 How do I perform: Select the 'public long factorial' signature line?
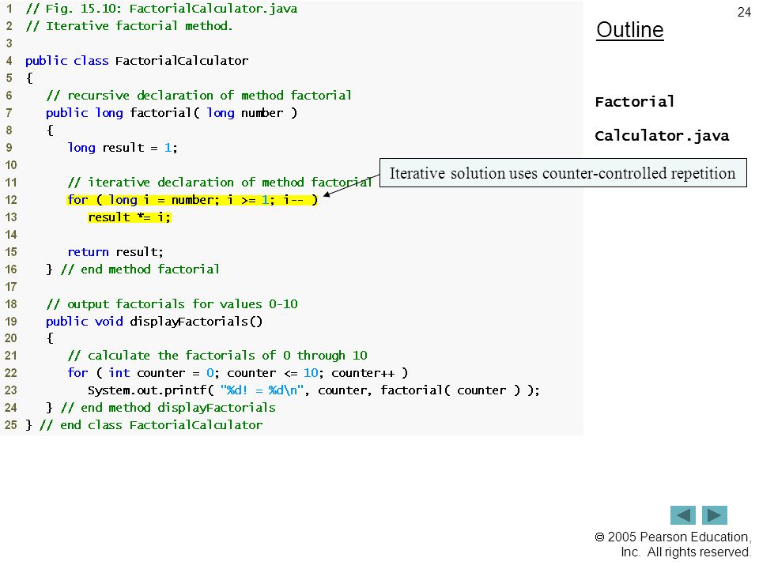click(x=172, y=113)
